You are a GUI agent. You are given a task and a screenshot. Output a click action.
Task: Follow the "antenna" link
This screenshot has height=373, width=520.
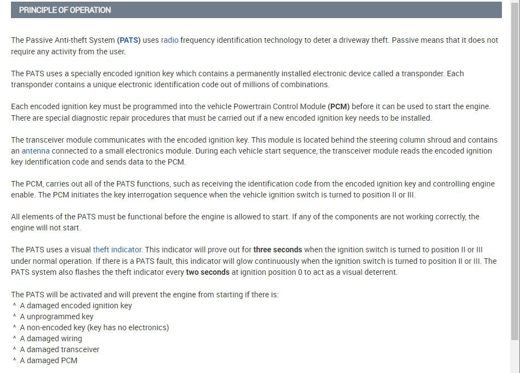coord(36,150)
